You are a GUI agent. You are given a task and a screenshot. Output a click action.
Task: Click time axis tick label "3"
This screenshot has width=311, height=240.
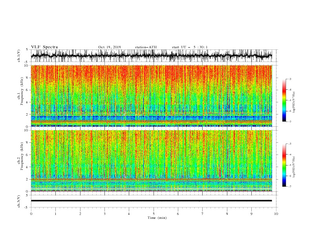pos(104,214)
